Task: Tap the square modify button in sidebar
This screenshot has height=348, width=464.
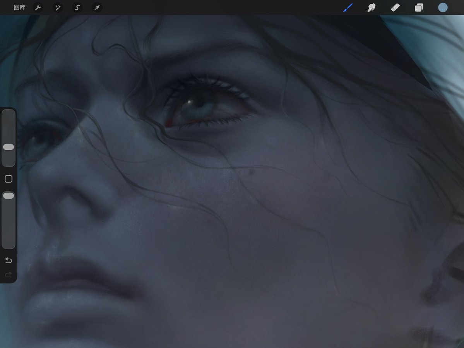Action: [9, 179]
